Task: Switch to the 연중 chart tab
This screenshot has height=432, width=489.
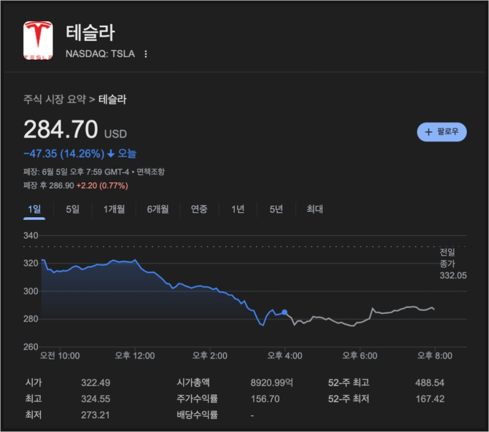Action: (x=199, y=209)
